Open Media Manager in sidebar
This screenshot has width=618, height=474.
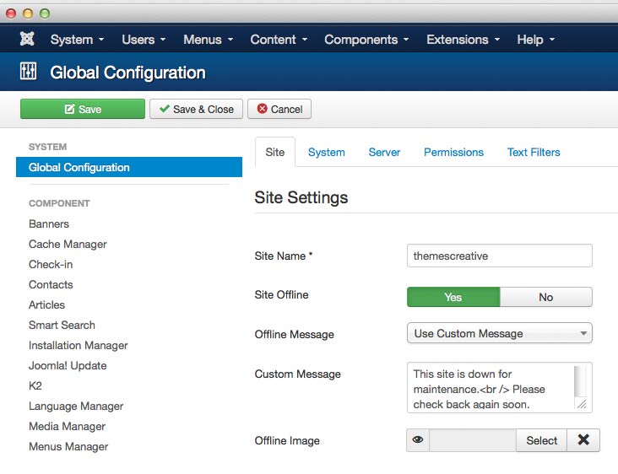click(67, 426)
